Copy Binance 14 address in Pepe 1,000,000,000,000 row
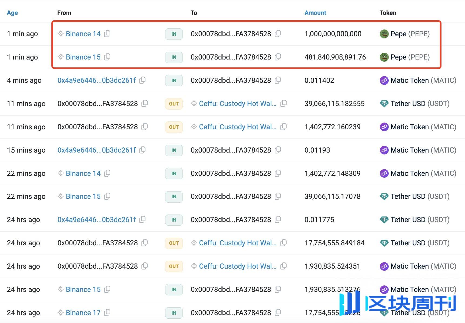The width and height of the screenshot is (465, 323). pyautogui.click(x=107, y=34)
